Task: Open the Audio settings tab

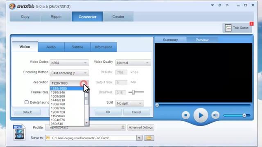Action: [51, 47]
